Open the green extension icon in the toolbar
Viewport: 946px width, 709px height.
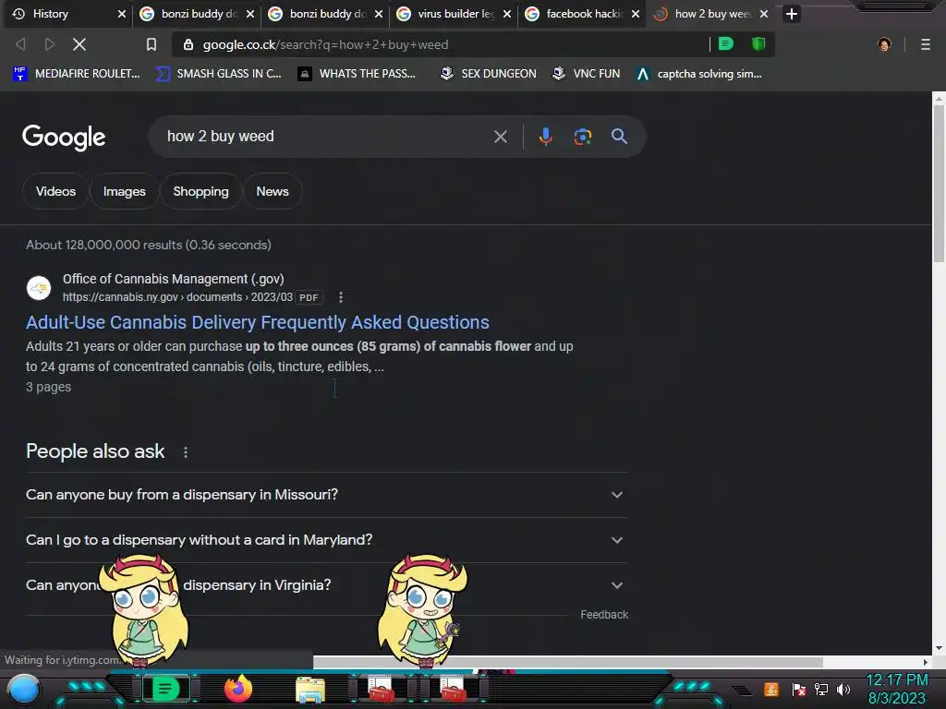tap(726, 43)
